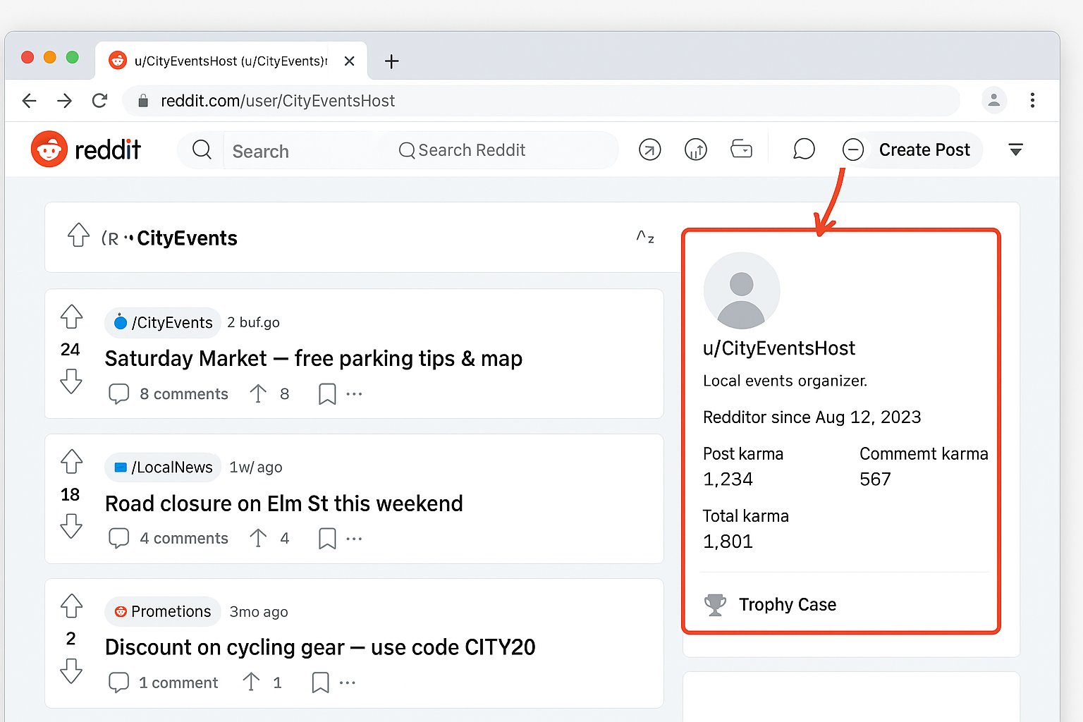1083x722 pixels.
Task: Click the Create Post button
Action: tap(924, 149)
